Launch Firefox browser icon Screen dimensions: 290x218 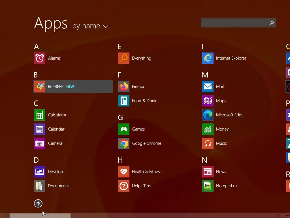124,87
